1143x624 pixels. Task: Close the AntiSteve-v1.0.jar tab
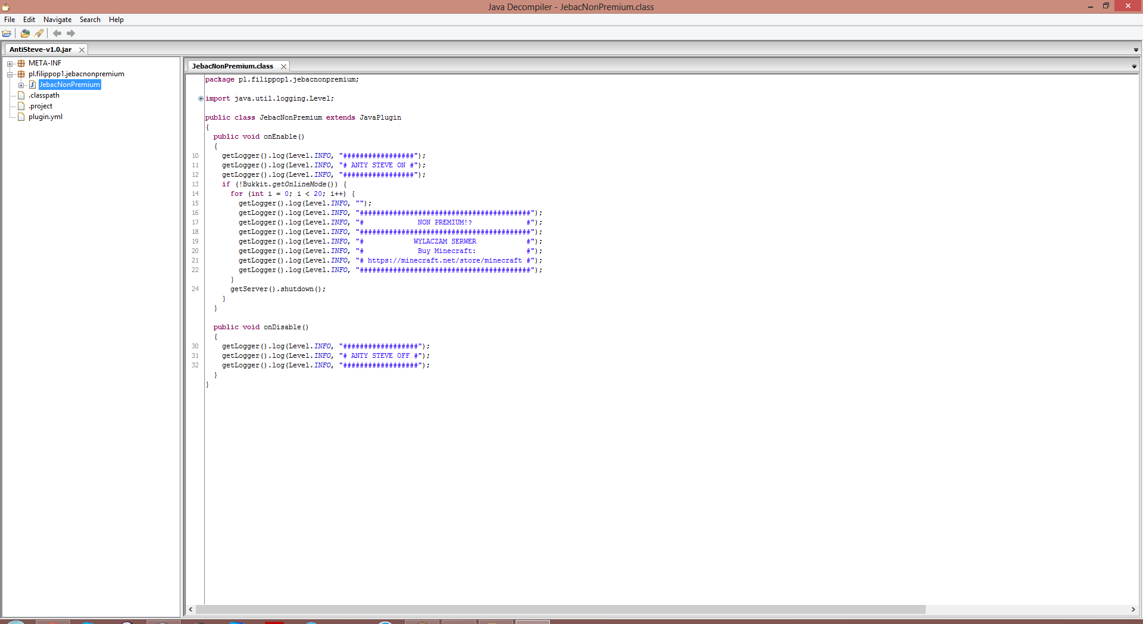(82, 50)
